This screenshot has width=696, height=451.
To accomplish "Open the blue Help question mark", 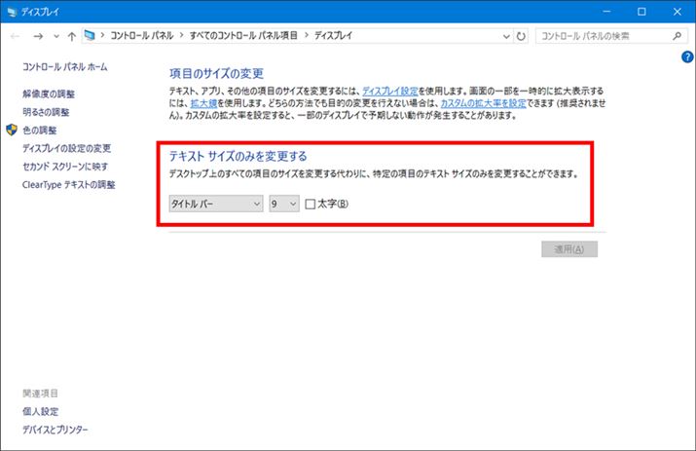I will [x=687, y=56].
